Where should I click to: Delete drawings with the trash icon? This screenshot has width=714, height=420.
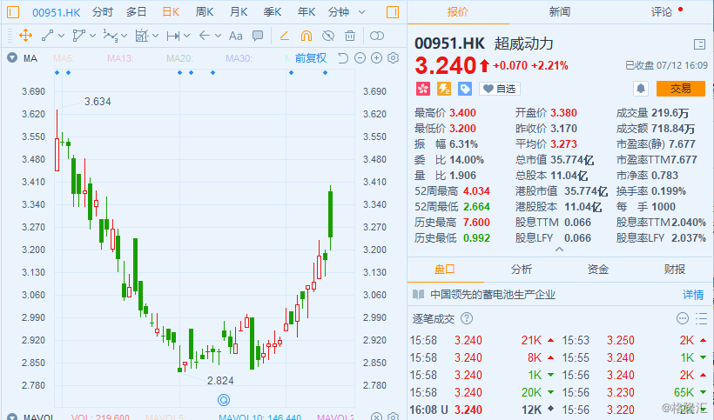(350, 36)
